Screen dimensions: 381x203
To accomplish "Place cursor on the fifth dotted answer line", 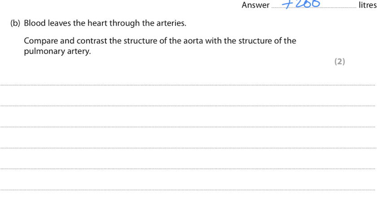I will tap(188, 169).
